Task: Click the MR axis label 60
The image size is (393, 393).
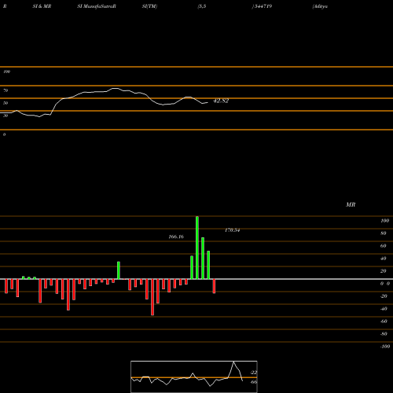Action: (384, 246)
